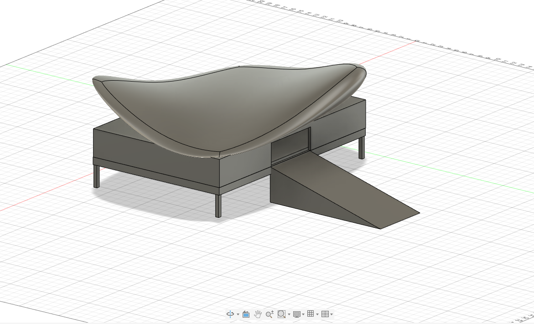Click the Grid and Snaps icon

pyautogui.click(x=311, y=314)
